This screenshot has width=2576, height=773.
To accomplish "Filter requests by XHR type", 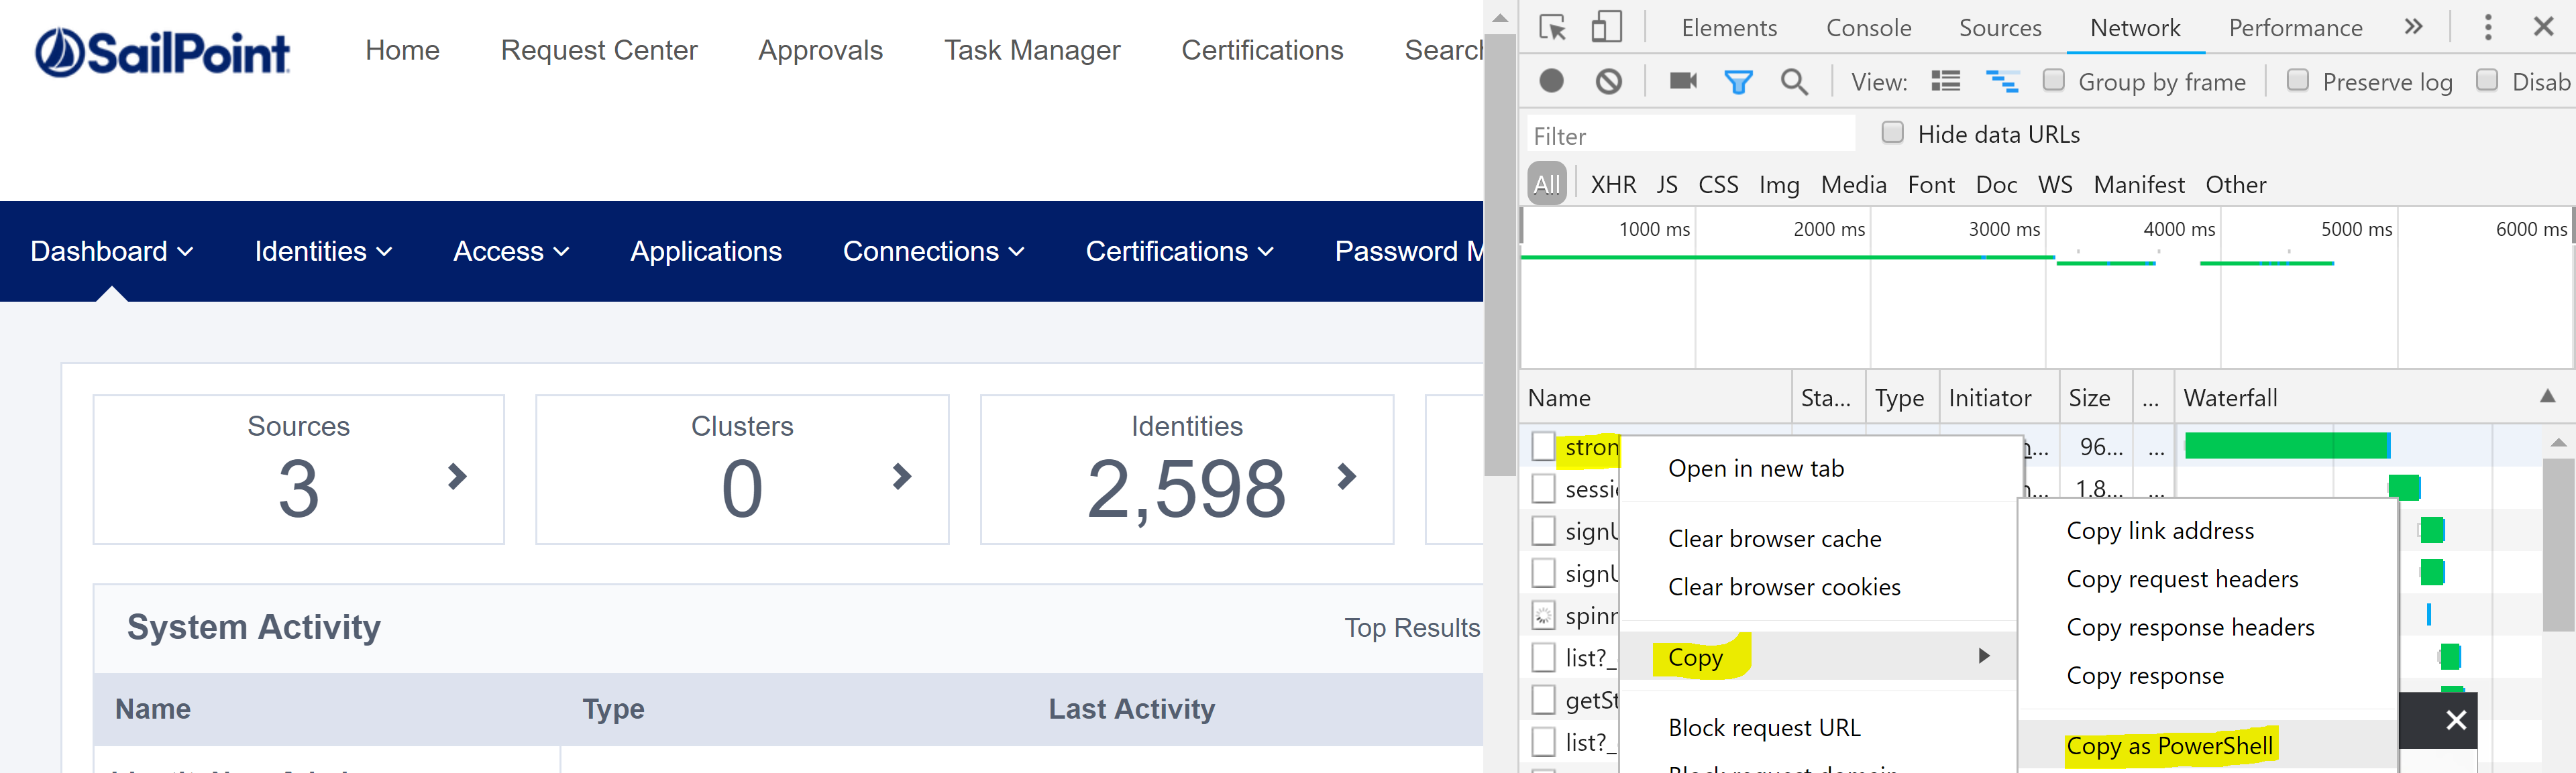I will (1613, 185).
